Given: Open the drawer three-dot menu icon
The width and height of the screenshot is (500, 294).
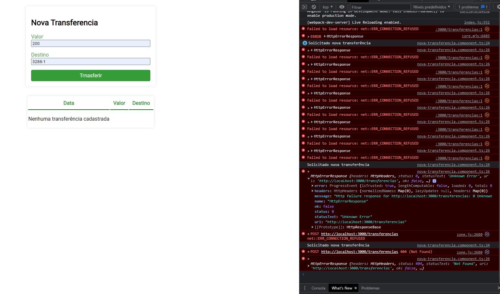Looking at the screenshot, I should click(x=305, y=288).
